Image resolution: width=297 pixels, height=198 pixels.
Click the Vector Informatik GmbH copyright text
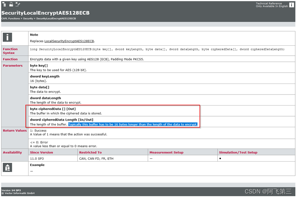[x=18, y=193]
